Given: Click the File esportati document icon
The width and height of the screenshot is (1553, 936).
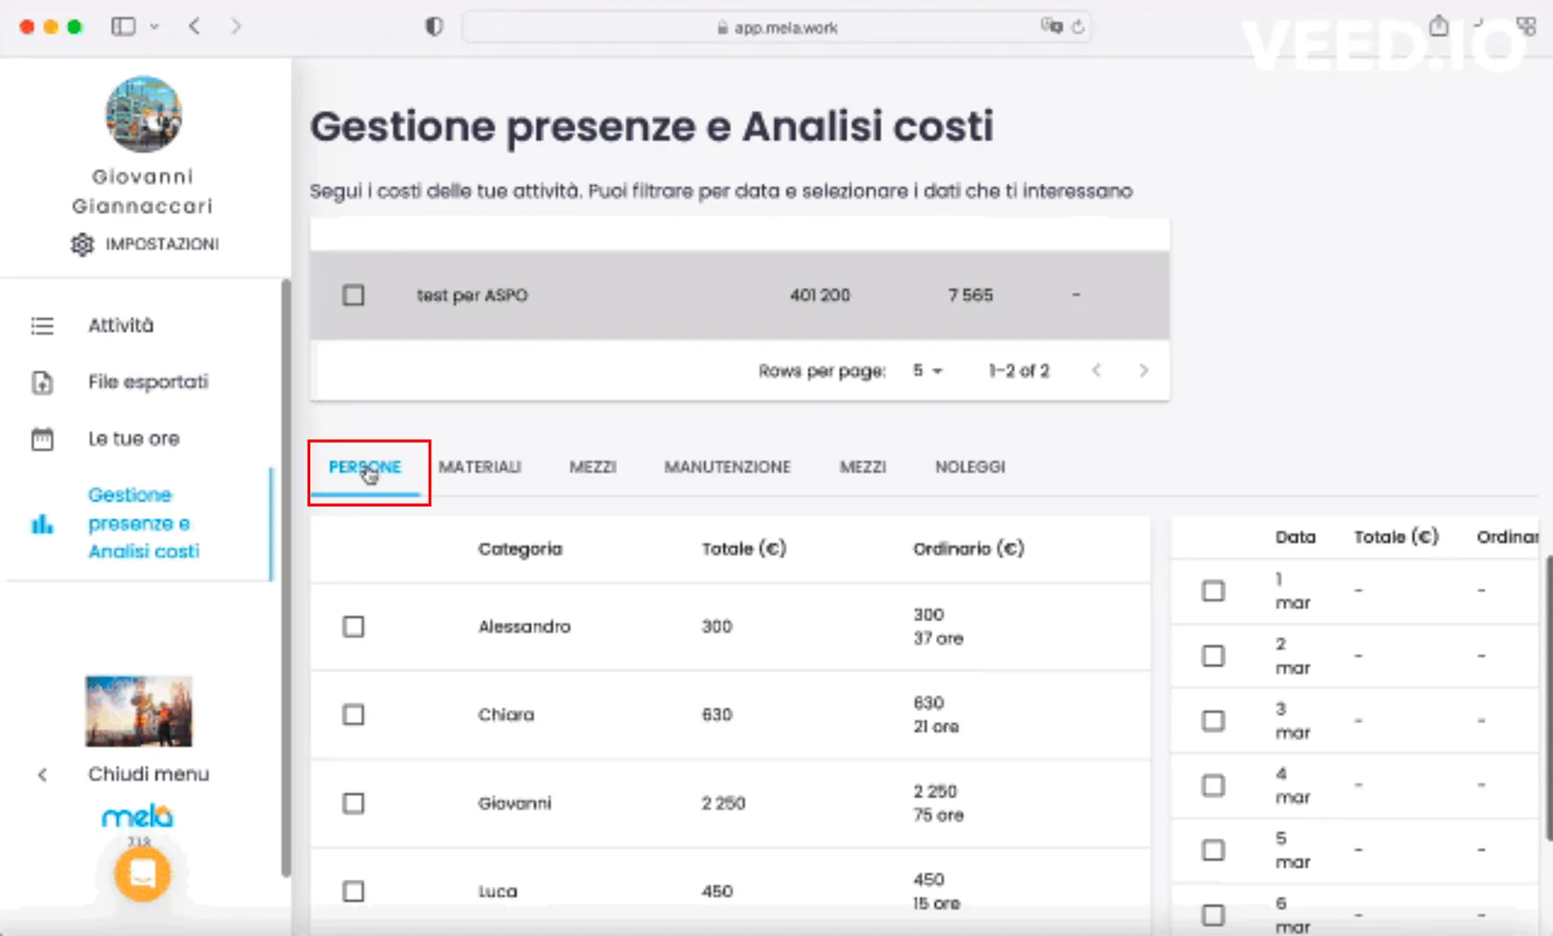Looking at the screenshot, I should [42, 383].
